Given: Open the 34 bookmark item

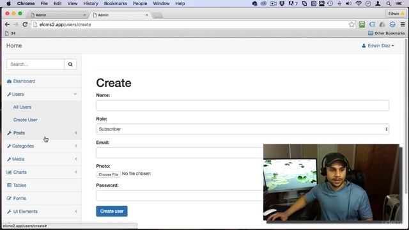Looking at the screenshot, I should (10, 33).
